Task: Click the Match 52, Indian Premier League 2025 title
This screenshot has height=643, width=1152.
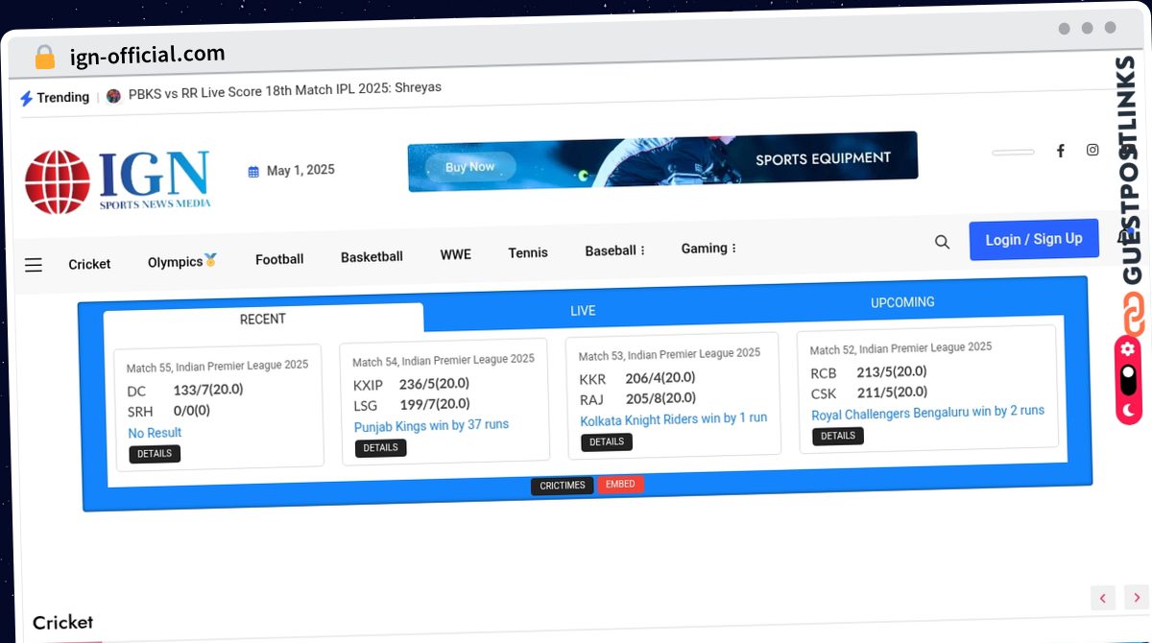Action: coord(900,348)
